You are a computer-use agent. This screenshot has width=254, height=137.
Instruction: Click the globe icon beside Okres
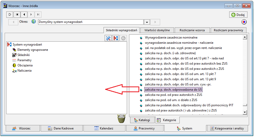coord(34,22)
